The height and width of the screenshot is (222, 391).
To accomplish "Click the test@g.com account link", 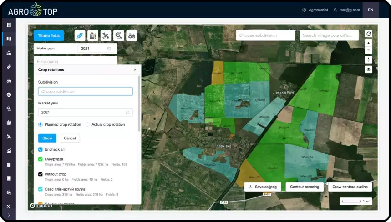I will click(x=350, y=10).
